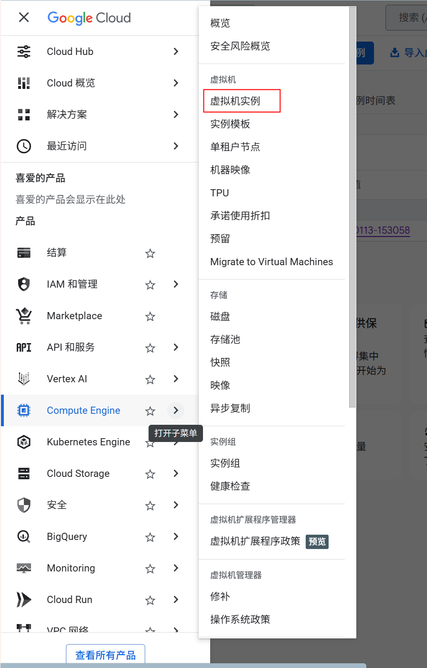The height and width of the screenshot is (668, 427).
Task: Star Compute Engine as favorite product
Action: point(150,411)
